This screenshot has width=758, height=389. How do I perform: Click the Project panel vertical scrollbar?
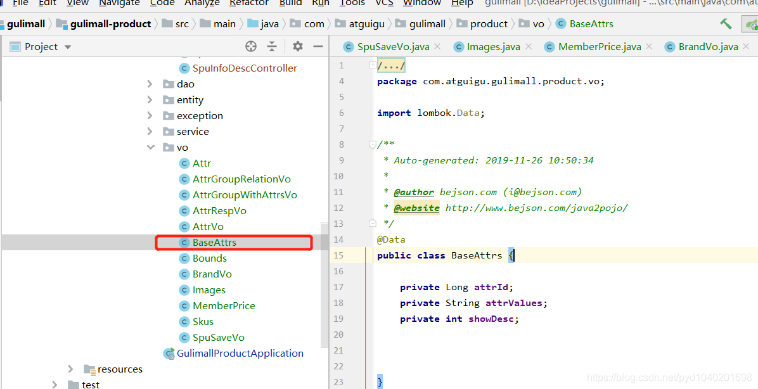pyautogui.click(x=324, y=285)
